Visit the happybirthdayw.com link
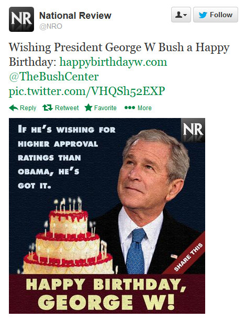 click(x=113, y=62)
